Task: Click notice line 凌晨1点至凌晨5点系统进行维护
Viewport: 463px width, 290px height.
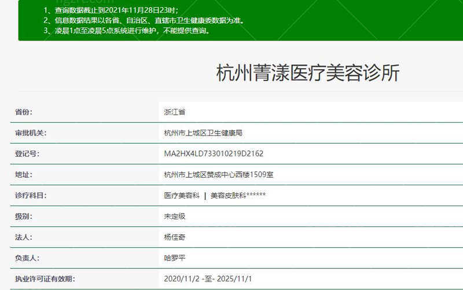Action: coord(127,31)
